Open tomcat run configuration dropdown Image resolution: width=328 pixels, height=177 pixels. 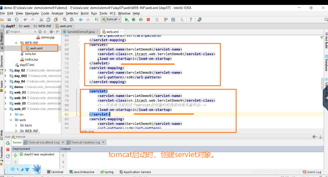(x=111, y=19)
